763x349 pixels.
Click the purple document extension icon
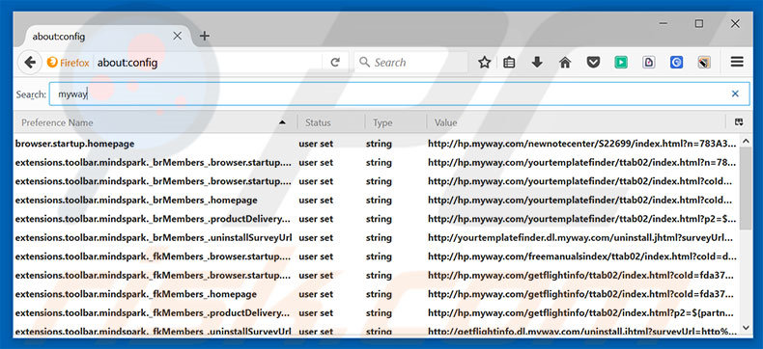click(x=648, y=62)
